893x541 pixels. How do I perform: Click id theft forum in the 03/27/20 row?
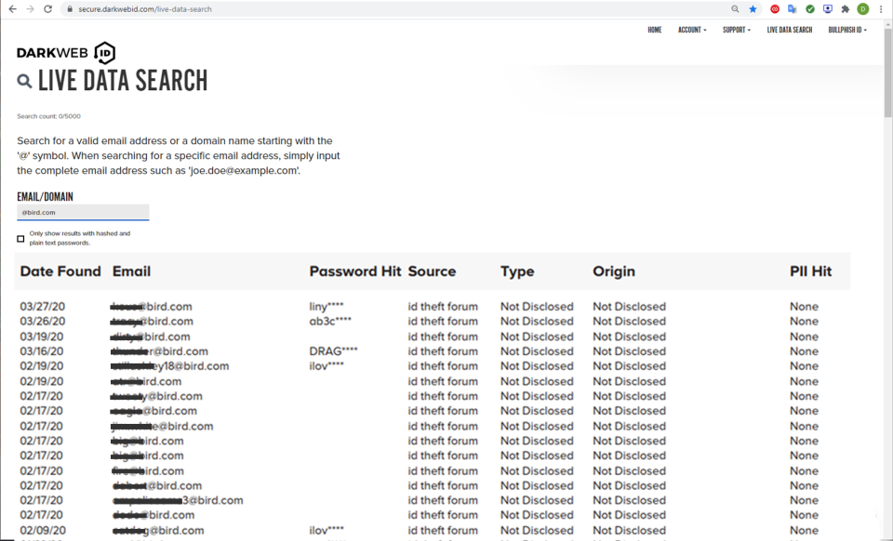pyautogui.click(x=443, y=307)
